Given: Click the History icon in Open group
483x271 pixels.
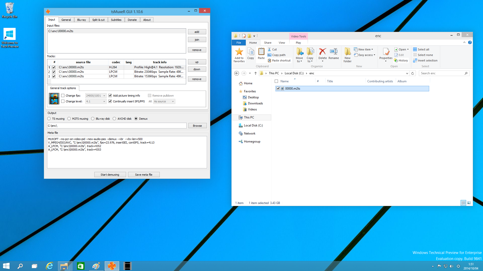Looking at the screenshot, I should 396,60.
